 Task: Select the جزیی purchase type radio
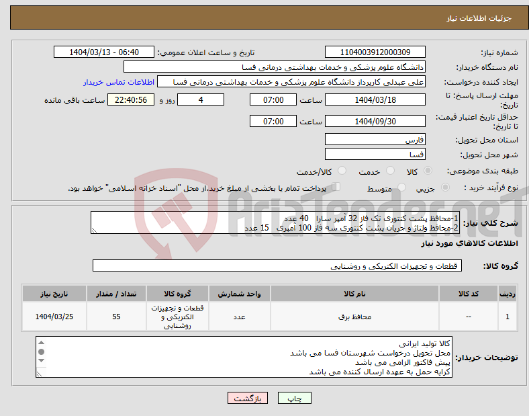pyautogui.click(x=445, y=187)
